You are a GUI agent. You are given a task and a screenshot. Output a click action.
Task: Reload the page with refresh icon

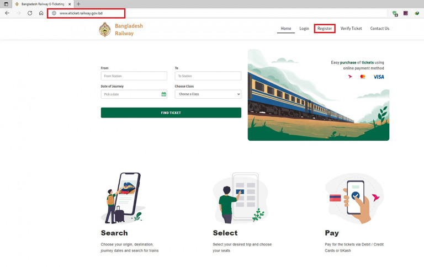(x=30, y=13)
